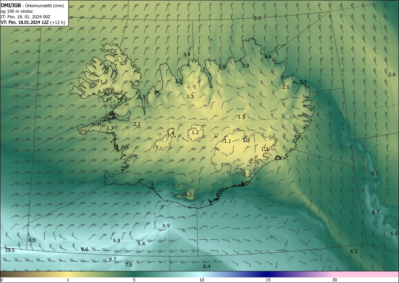Select the 4.3 value label
The height and width of the screenshot is (283, 399).
(354, 251)
